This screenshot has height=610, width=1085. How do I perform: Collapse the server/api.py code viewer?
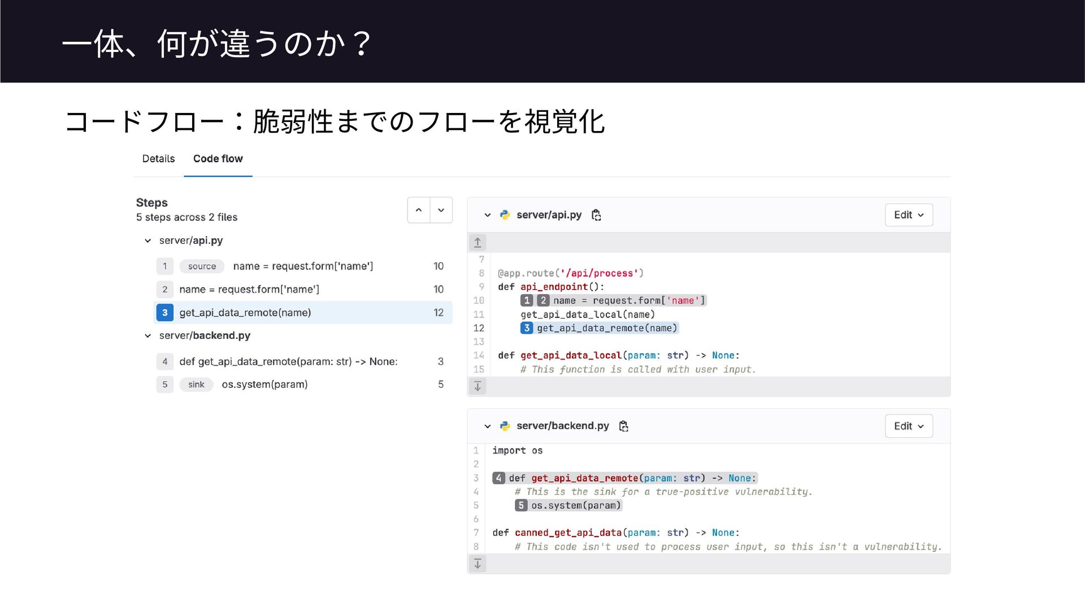point(488,215)
